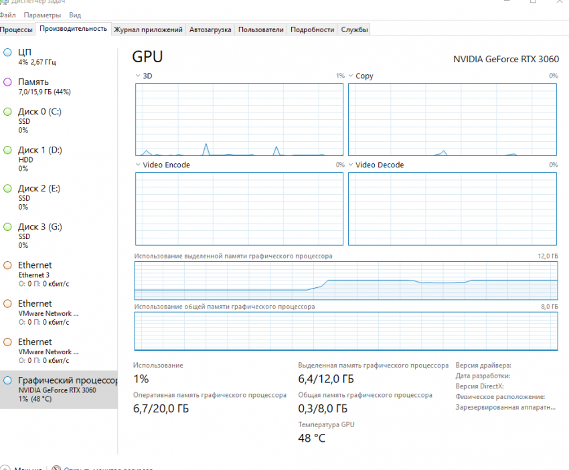The width and height of the screenshot is (569, 470).
Task: Select Диск 3 (G:) SSD entry
Action: [59, 236]
